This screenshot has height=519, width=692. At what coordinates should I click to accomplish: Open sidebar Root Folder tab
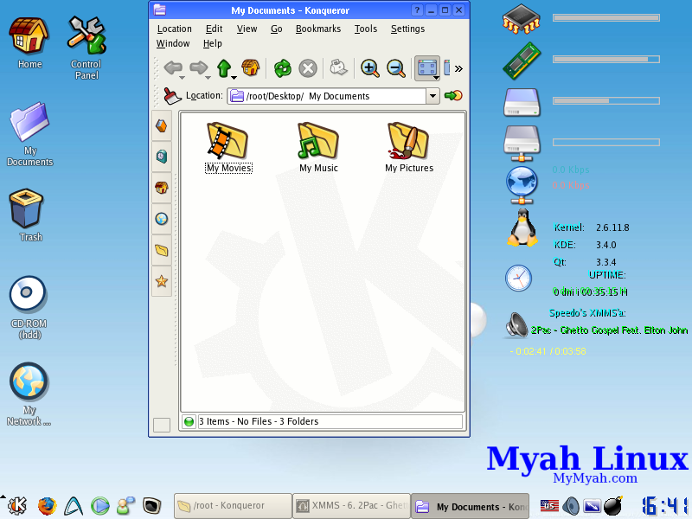[x=162, y=250]
